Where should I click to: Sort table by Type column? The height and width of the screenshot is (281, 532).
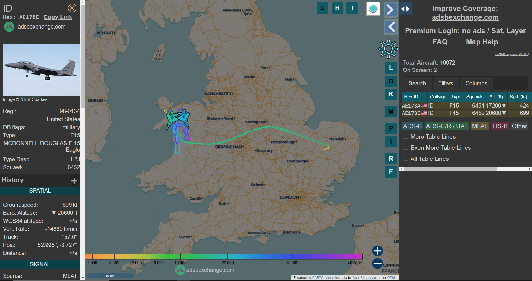(x=456, y=97)
